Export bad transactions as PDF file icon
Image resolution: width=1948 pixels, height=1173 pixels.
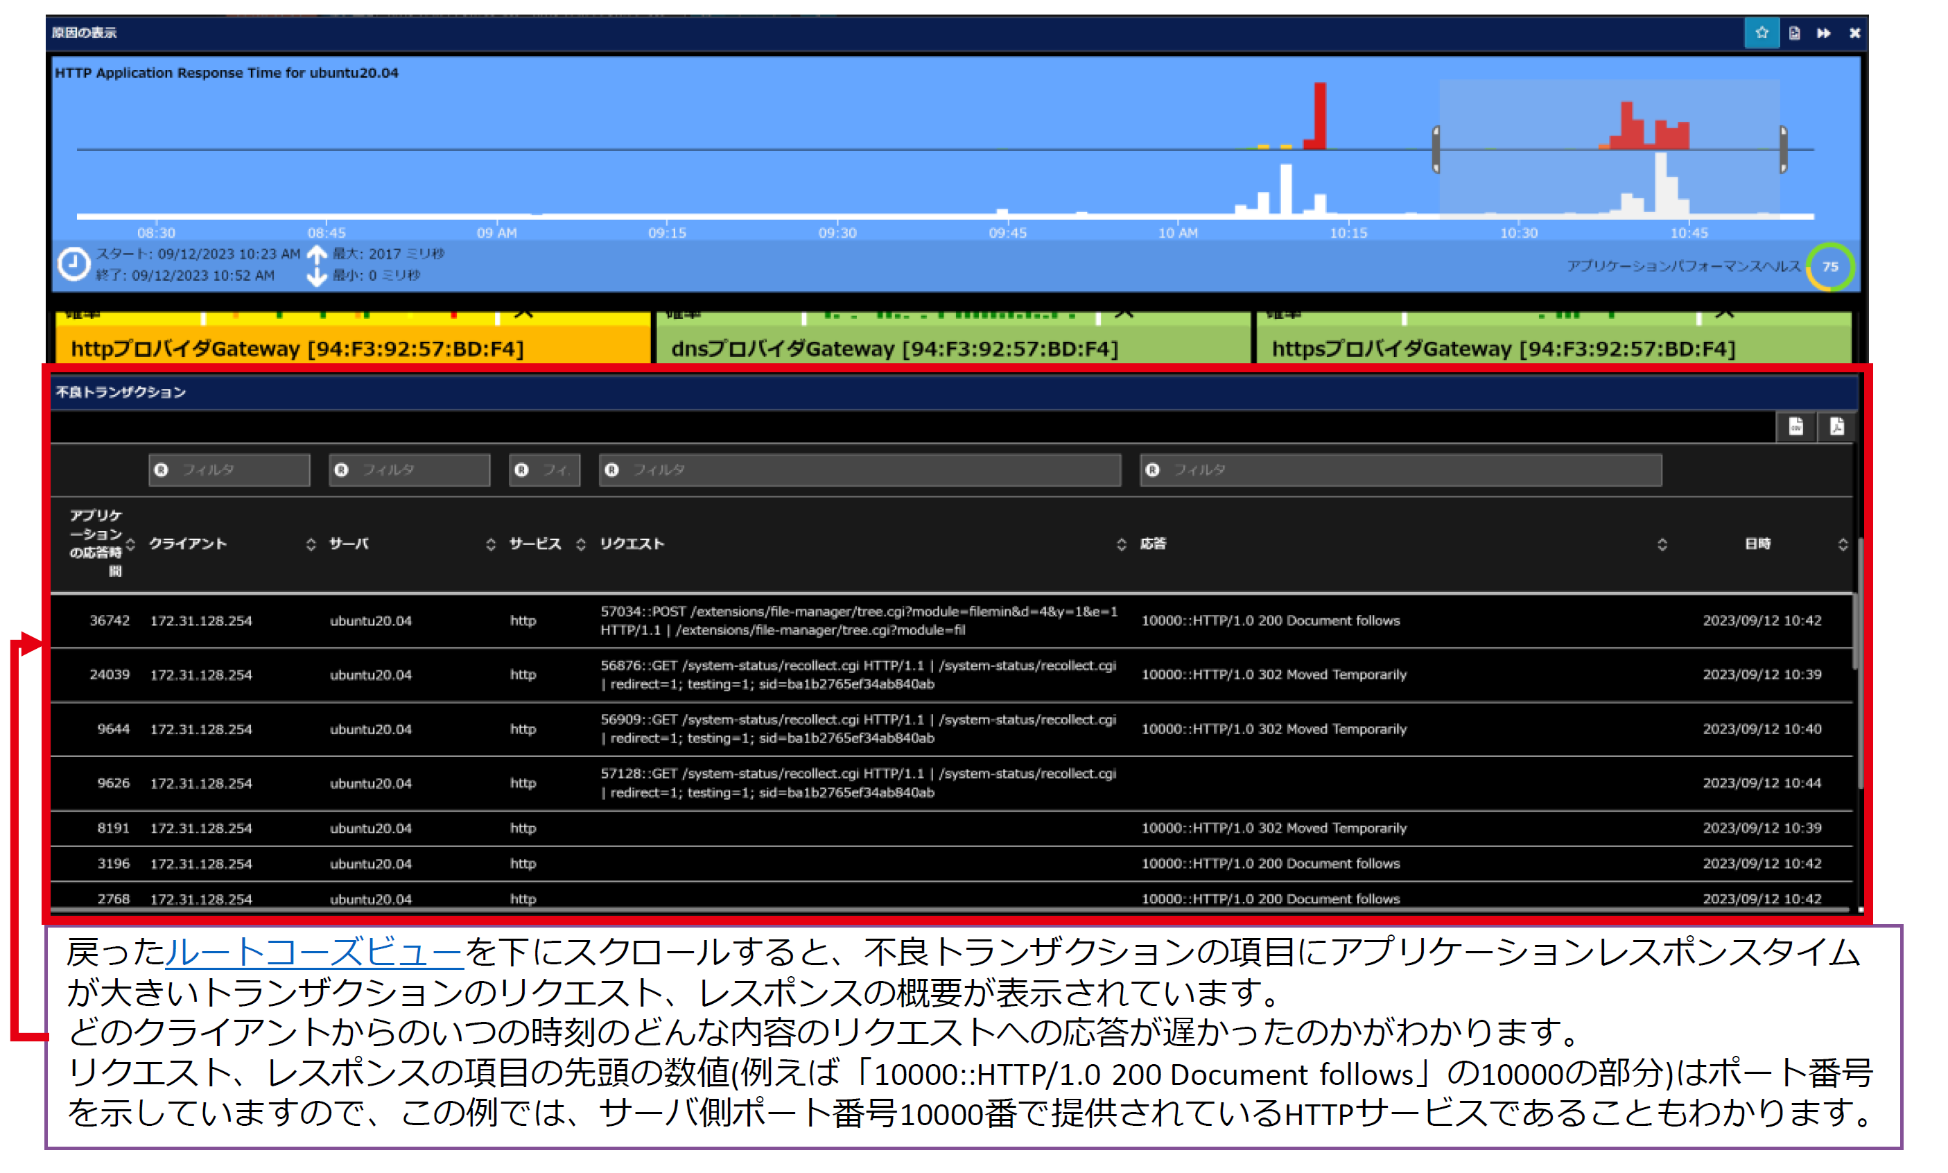tap(1836, 427)
